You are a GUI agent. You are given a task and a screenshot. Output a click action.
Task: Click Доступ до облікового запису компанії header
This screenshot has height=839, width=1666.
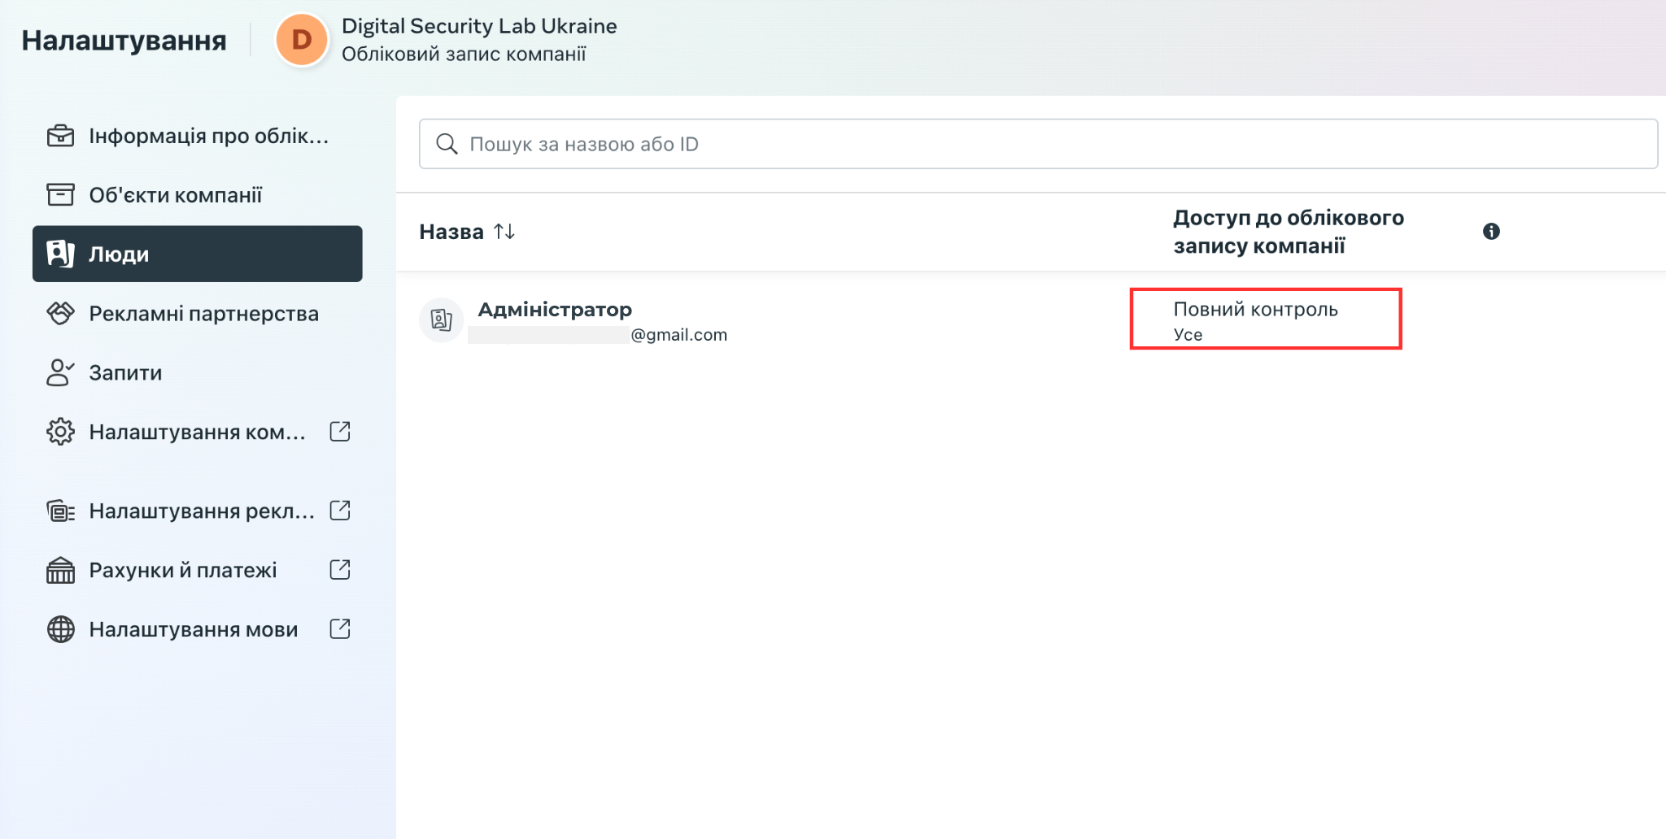1289,232
